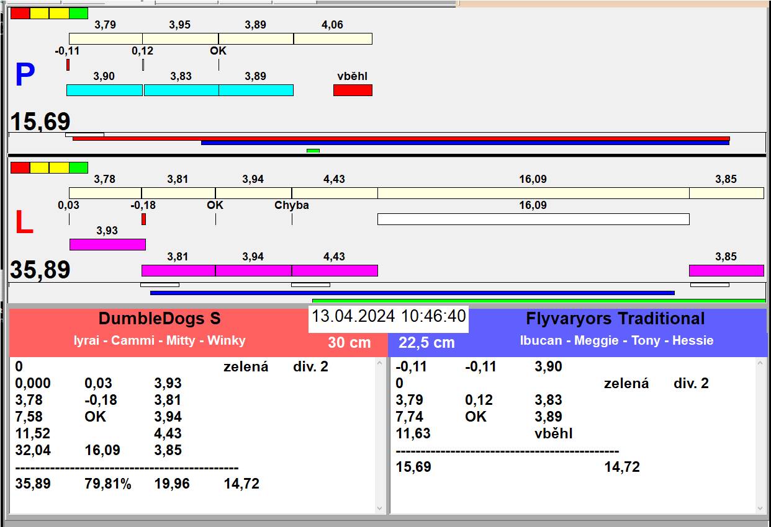Image resolution: width=771 pixels, height=527 pixels.
Task: Click the small red -0,18 marker in lane L
Action: (x=143, y=219)
